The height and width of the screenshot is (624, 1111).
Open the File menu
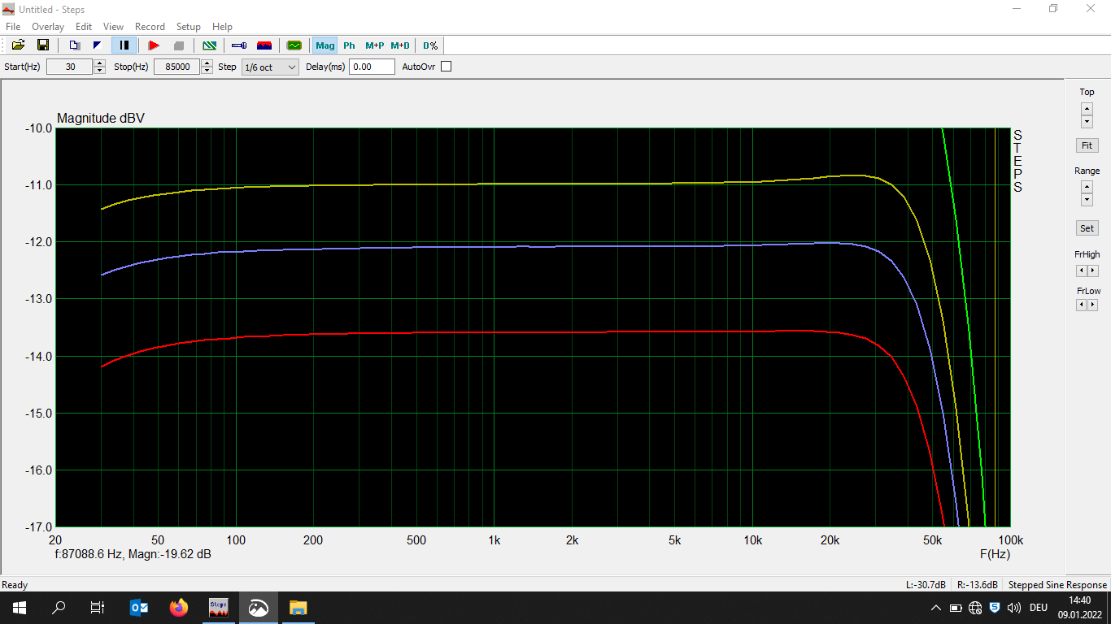coord(13,27)
